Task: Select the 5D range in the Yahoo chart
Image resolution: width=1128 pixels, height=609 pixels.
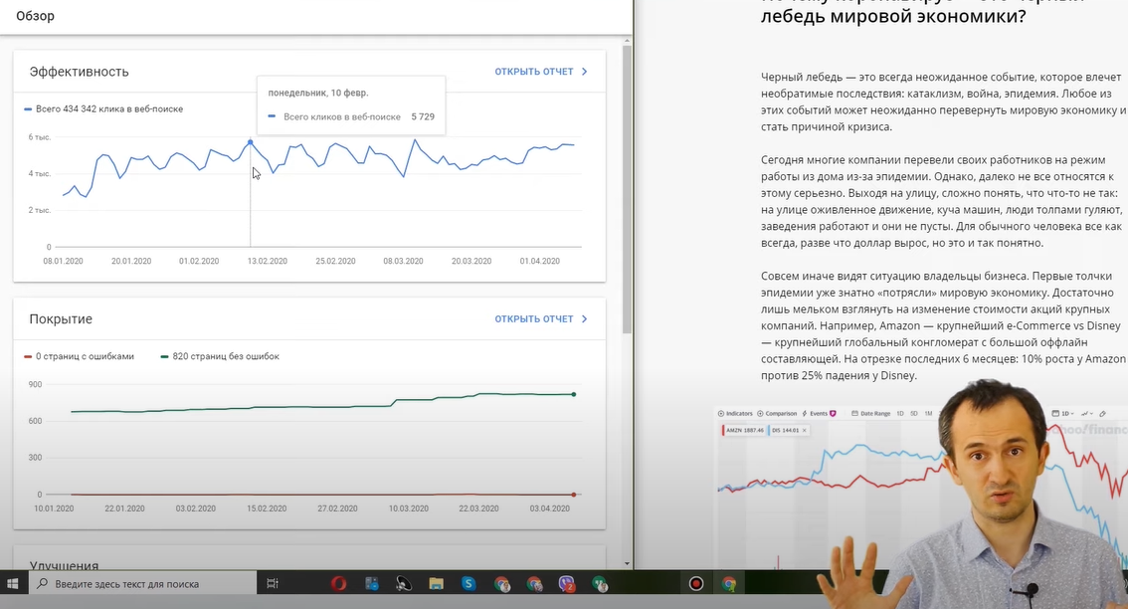Action: [913, 414]
